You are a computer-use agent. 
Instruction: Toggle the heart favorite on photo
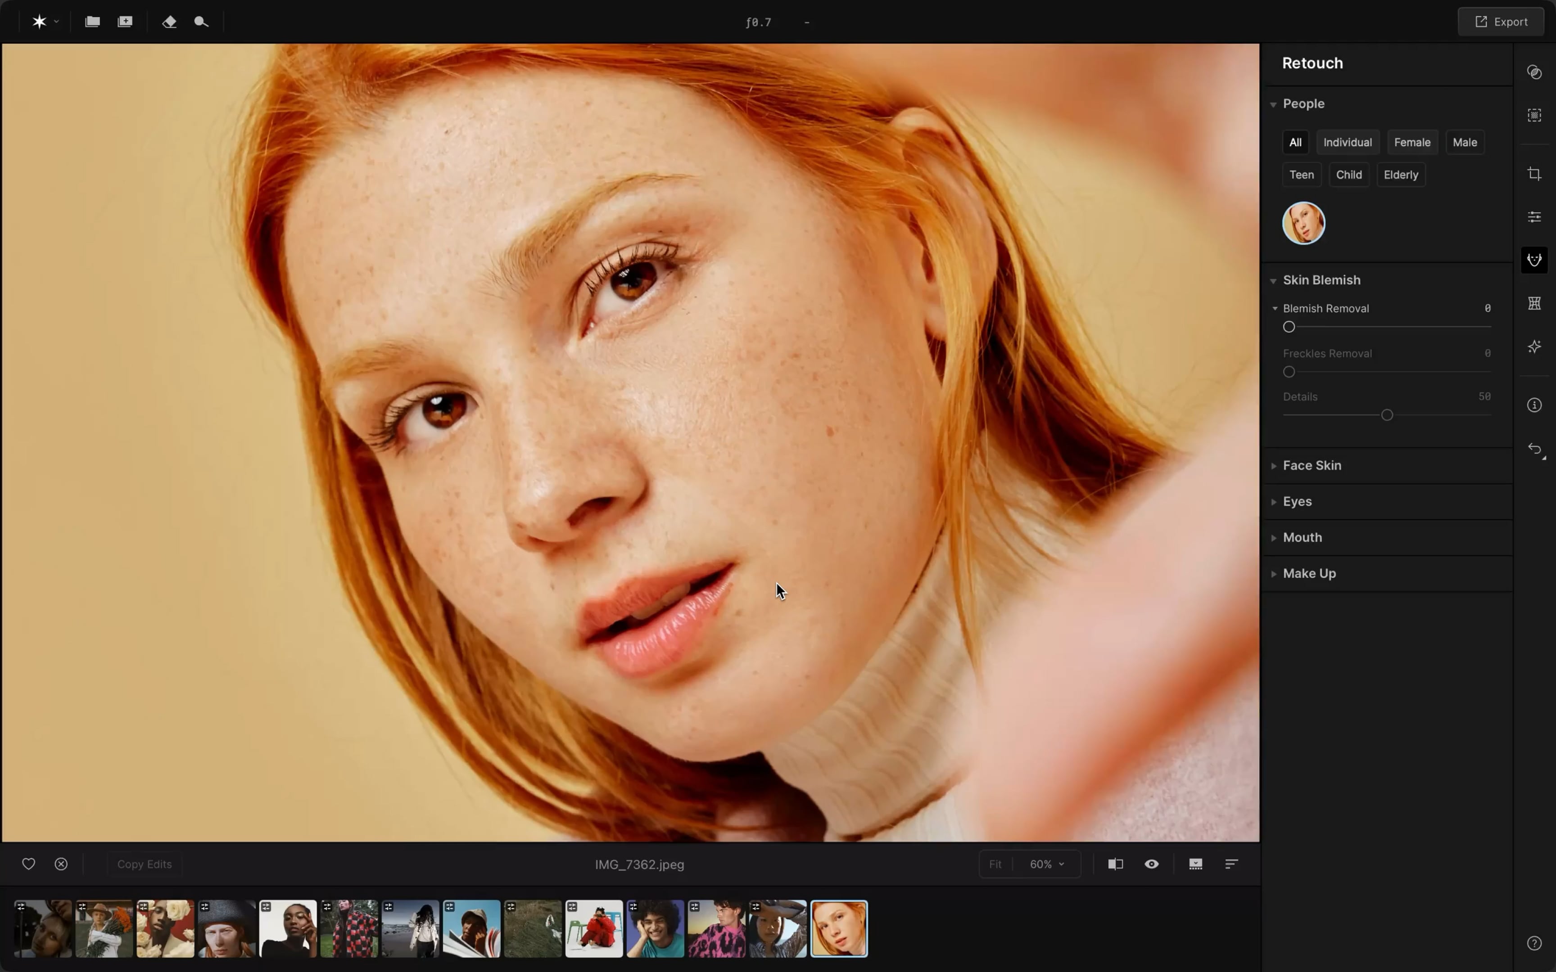tap(28, 864)
